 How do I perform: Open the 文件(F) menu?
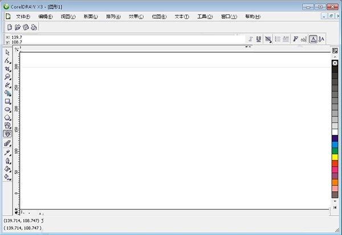[x=23, y=17]
